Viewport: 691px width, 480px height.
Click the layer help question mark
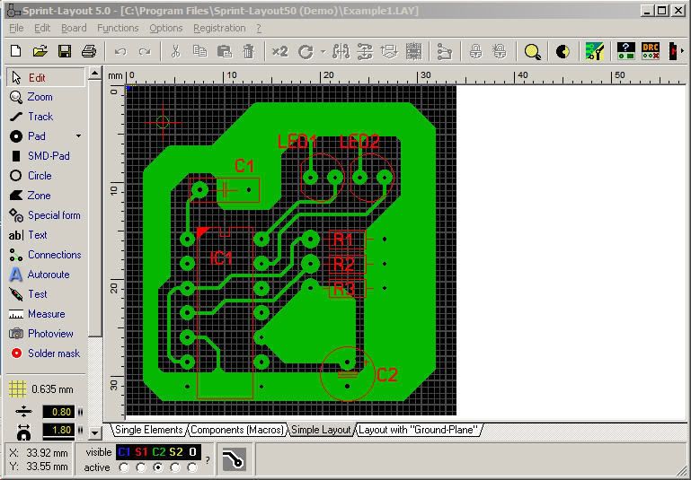pyautogui.click(x=208, y=460)
